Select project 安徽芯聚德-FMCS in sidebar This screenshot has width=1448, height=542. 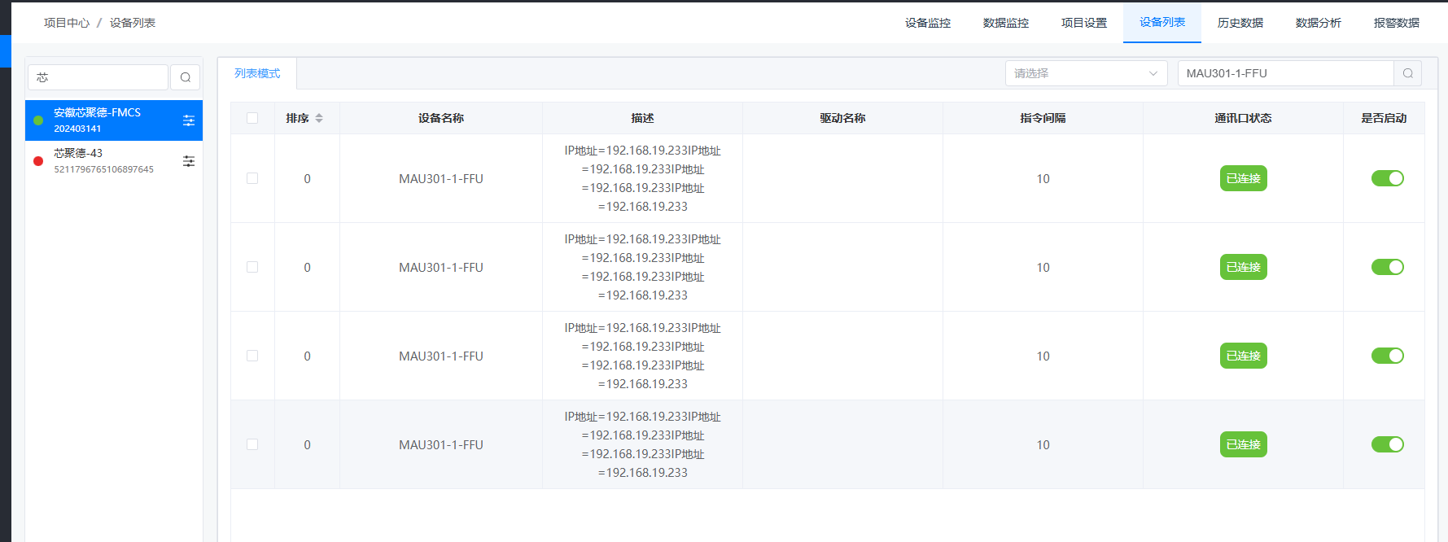(114, 120)
